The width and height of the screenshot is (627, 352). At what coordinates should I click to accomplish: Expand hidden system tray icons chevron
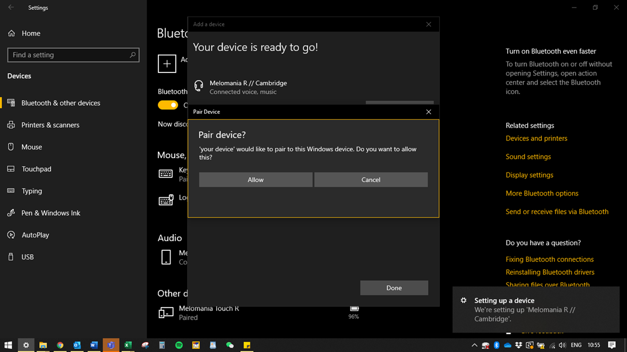[x=474, y=345]
